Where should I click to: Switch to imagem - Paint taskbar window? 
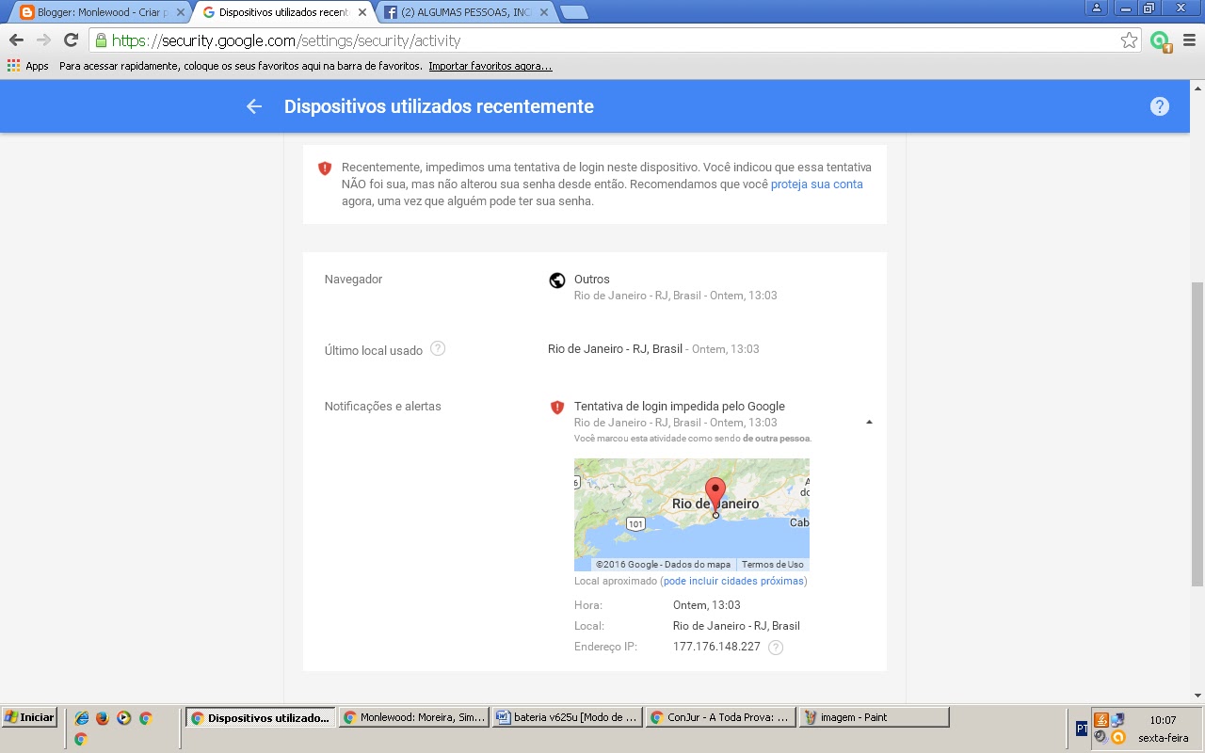pos(874,717)
